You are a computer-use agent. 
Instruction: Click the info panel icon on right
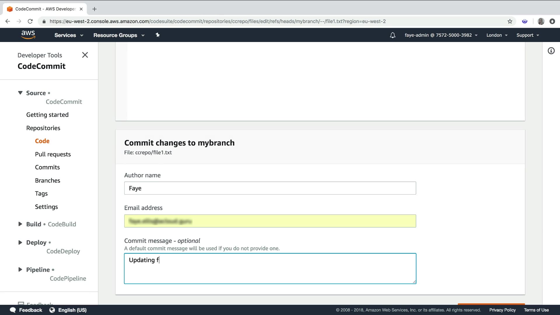(x=551, y=51)
